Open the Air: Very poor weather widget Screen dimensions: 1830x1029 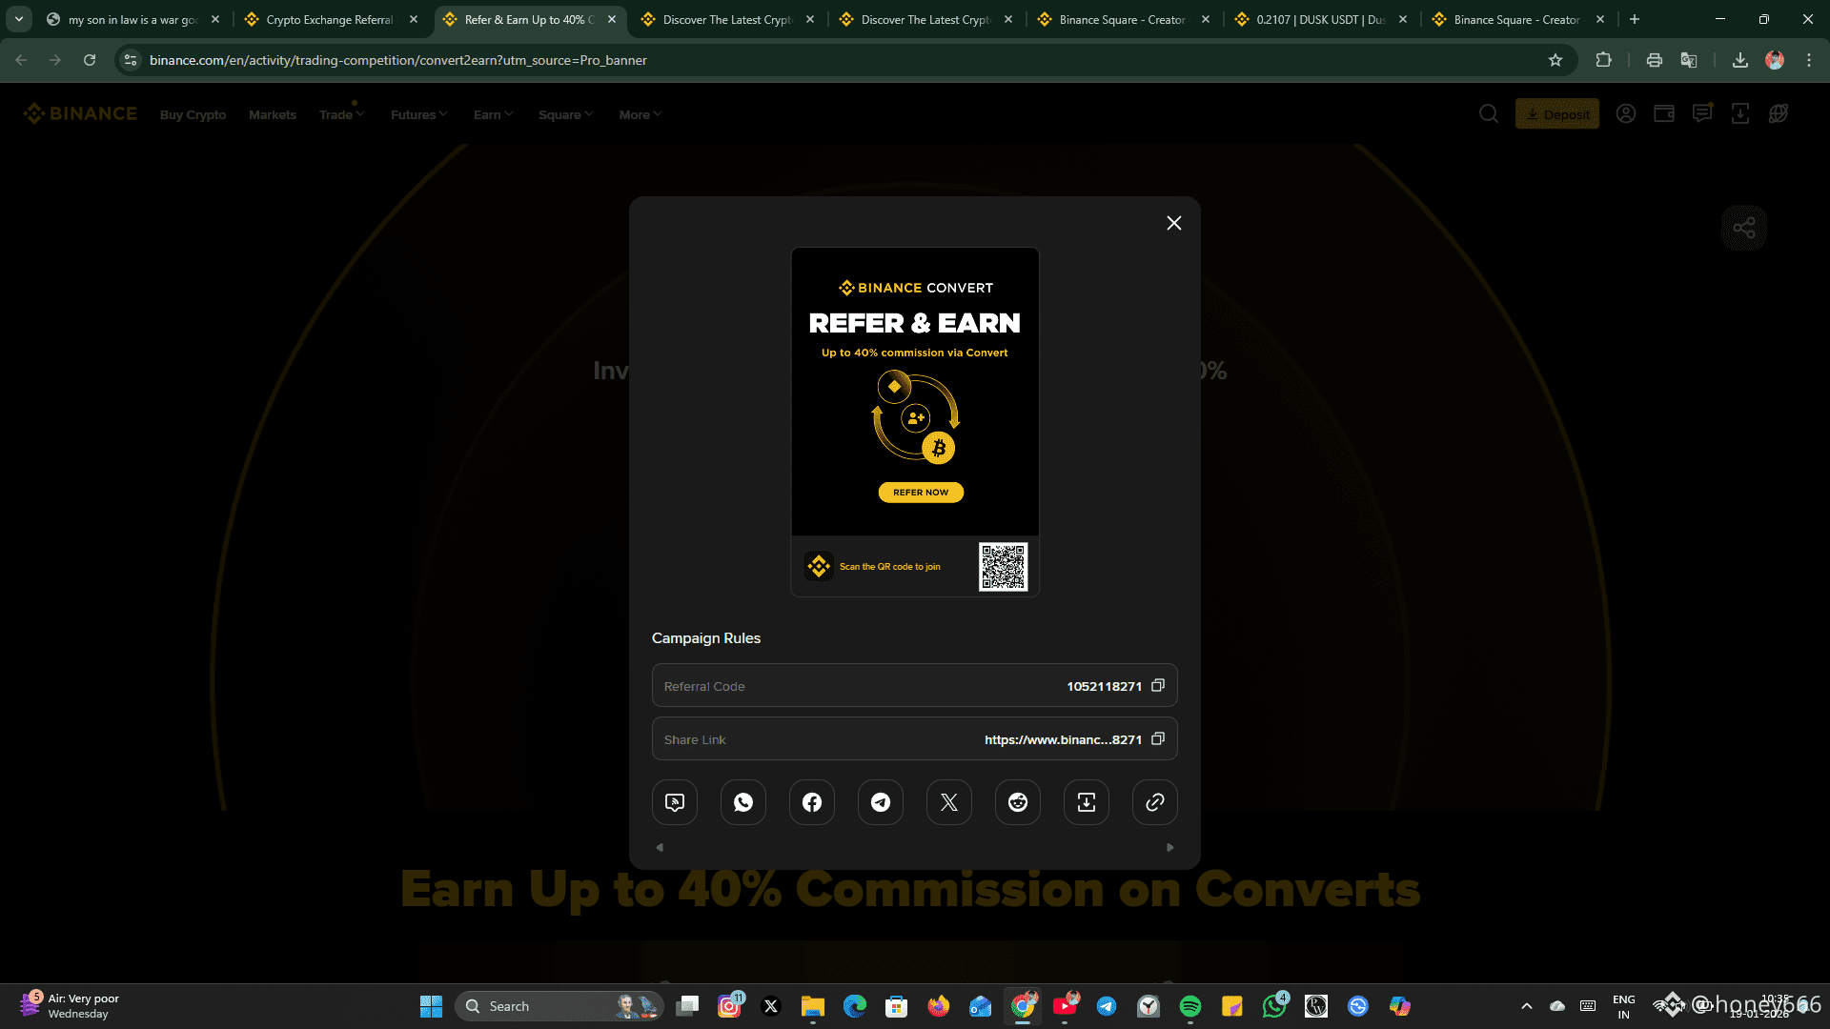pos(71,1006)
